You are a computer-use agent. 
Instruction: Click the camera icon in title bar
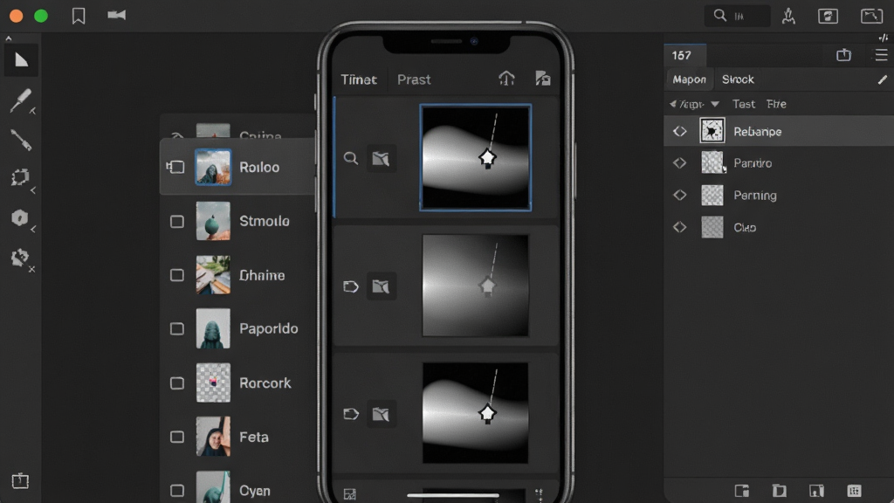pyautogui.click(x=116, y=15)
